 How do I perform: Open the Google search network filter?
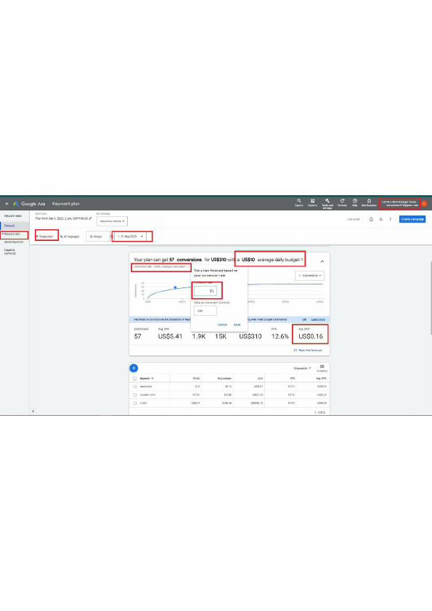tap(97, 237)
